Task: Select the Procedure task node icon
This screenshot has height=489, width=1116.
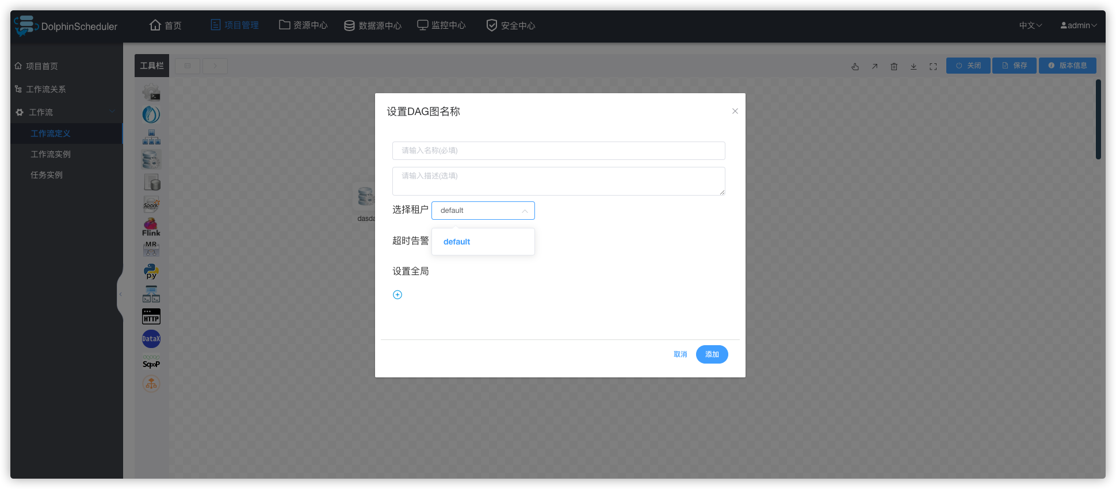Action: 151,159
